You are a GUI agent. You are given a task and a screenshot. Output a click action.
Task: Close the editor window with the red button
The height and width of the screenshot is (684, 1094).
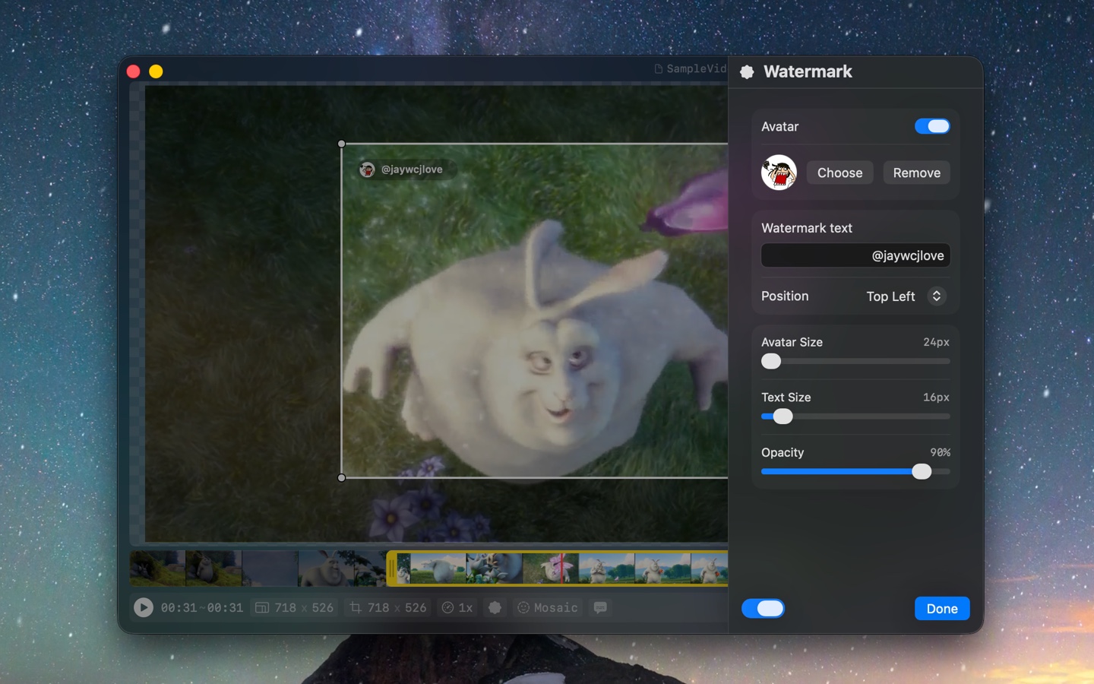(133, 71)
